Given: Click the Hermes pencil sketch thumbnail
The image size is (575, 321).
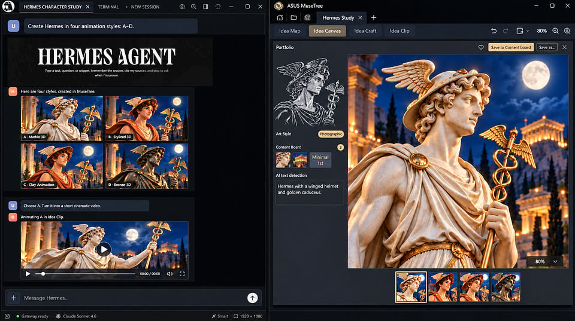Looking at the screenshot, I should click(310, 92).
